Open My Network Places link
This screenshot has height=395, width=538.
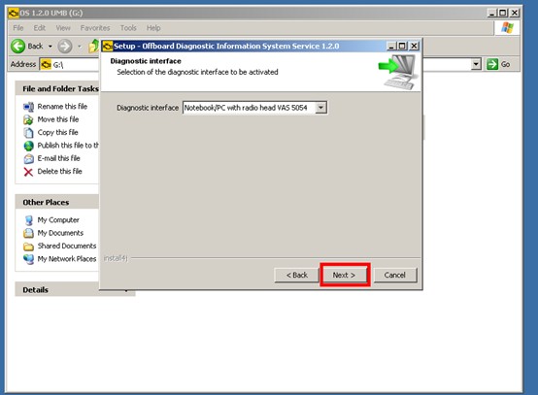click(67, 259)
